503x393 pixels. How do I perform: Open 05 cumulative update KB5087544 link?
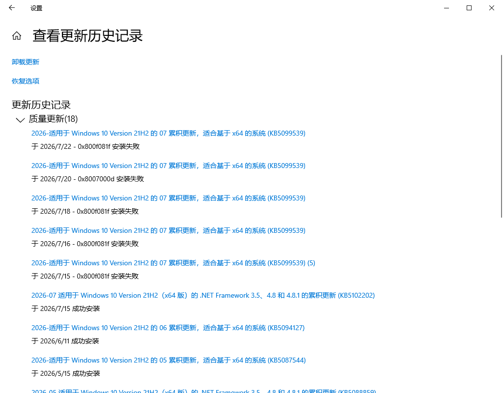click(168, 360)
